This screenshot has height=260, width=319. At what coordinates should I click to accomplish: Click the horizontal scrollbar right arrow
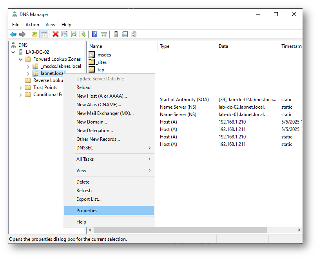[299, 230]
